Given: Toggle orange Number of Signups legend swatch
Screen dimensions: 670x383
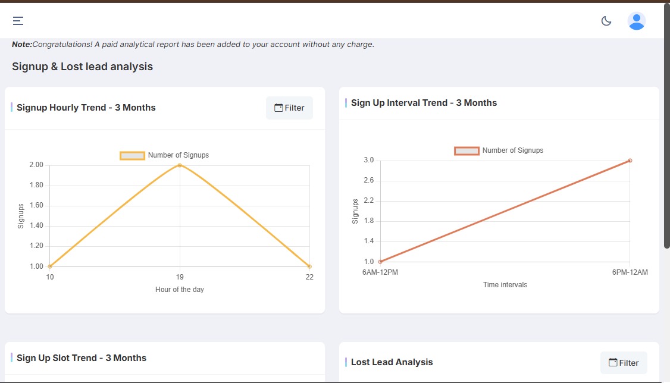Looking at the screenshot, I should 467,150.
